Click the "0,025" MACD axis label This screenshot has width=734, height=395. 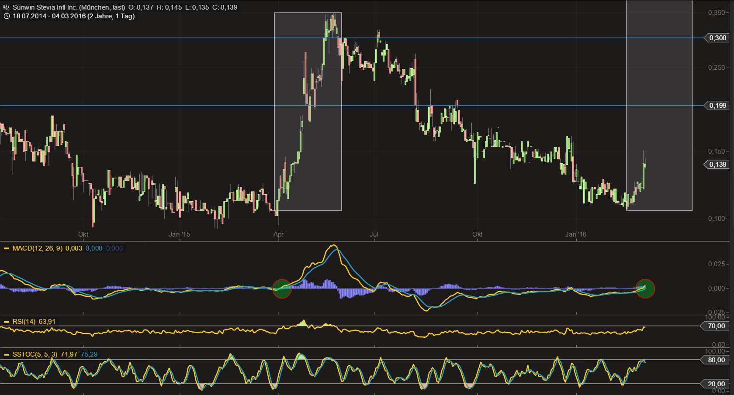[x=717, y=264]
